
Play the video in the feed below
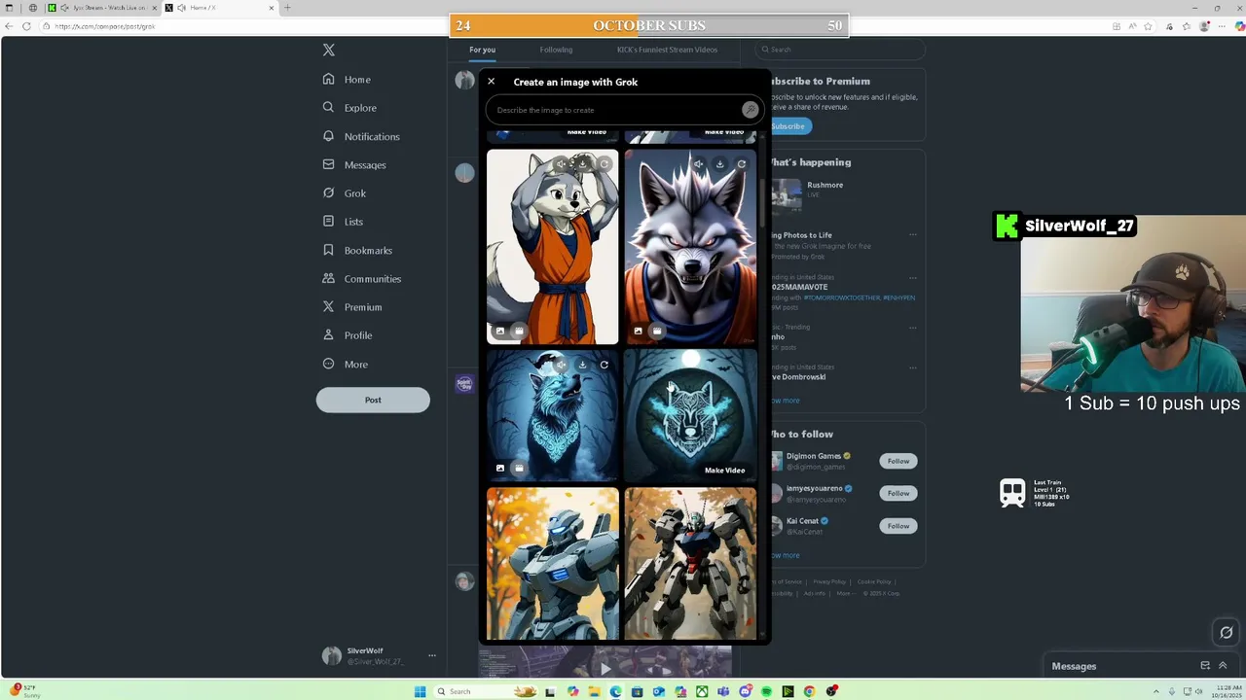(605, 668)
